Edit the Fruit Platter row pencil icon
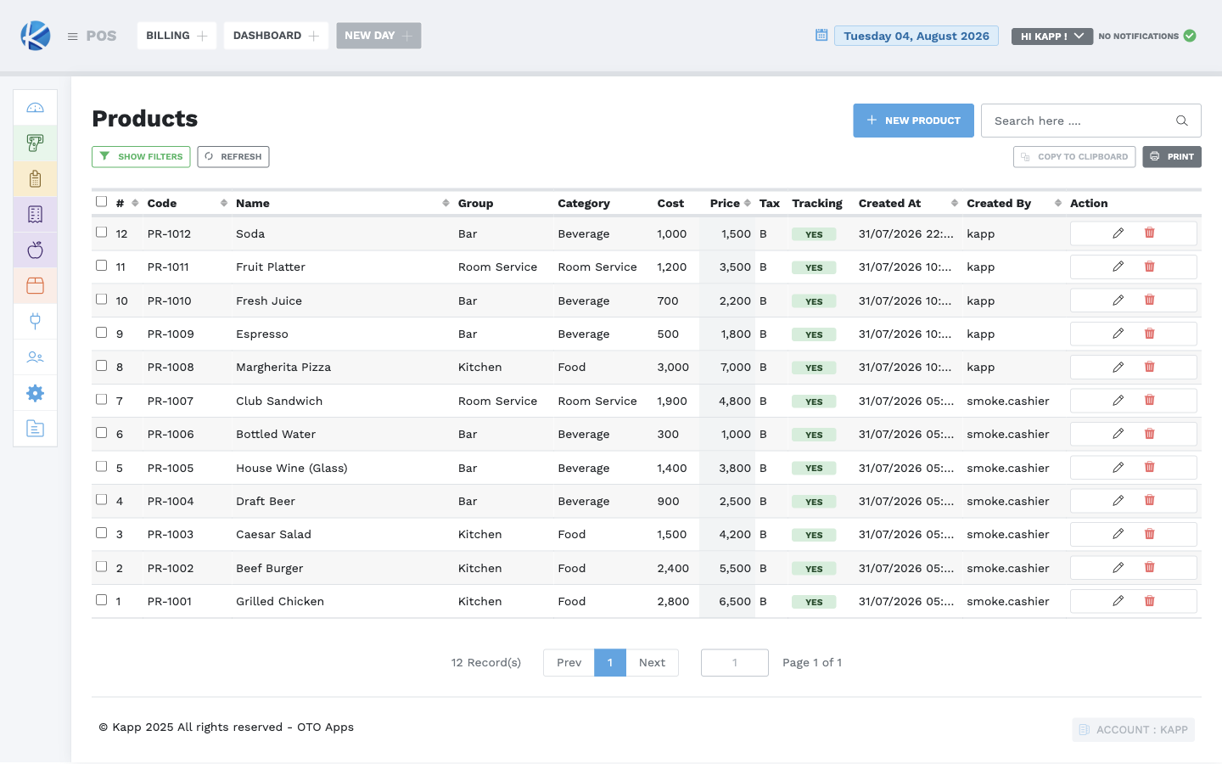The image size is (1222, 764). click(1118, 267)
